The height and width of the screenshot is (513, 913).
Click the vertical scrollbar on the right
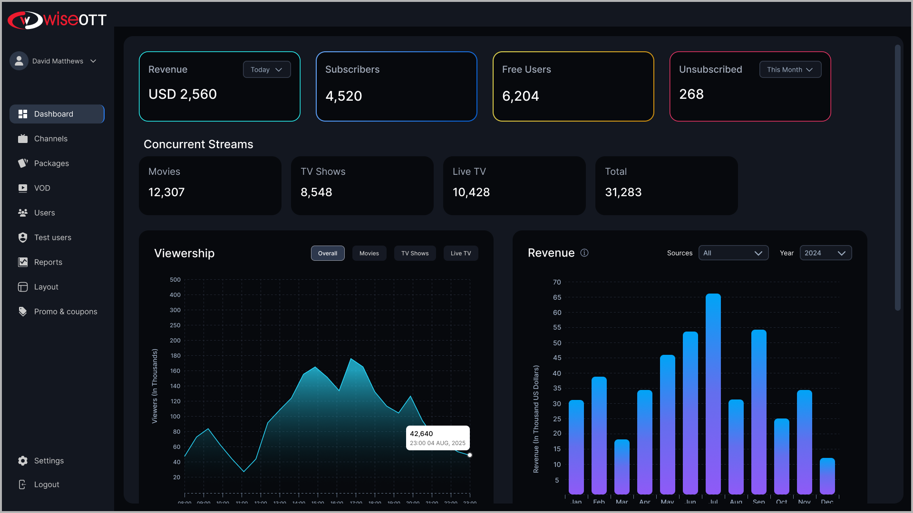coord(898,178)
